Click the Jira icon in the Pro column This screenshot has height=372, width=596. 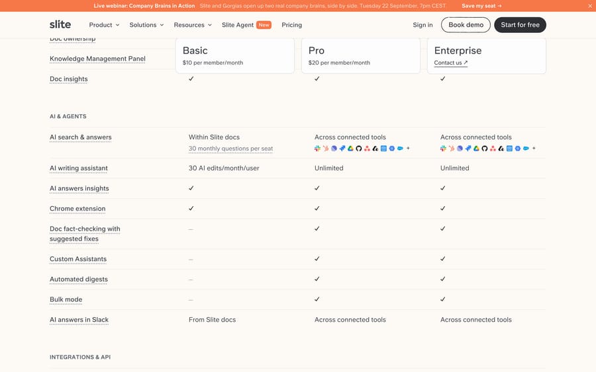coord(342,148)
